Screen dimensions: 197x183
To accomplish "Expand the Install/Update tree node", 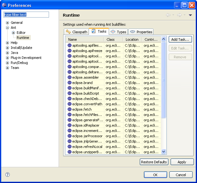I will coord(8,48).
